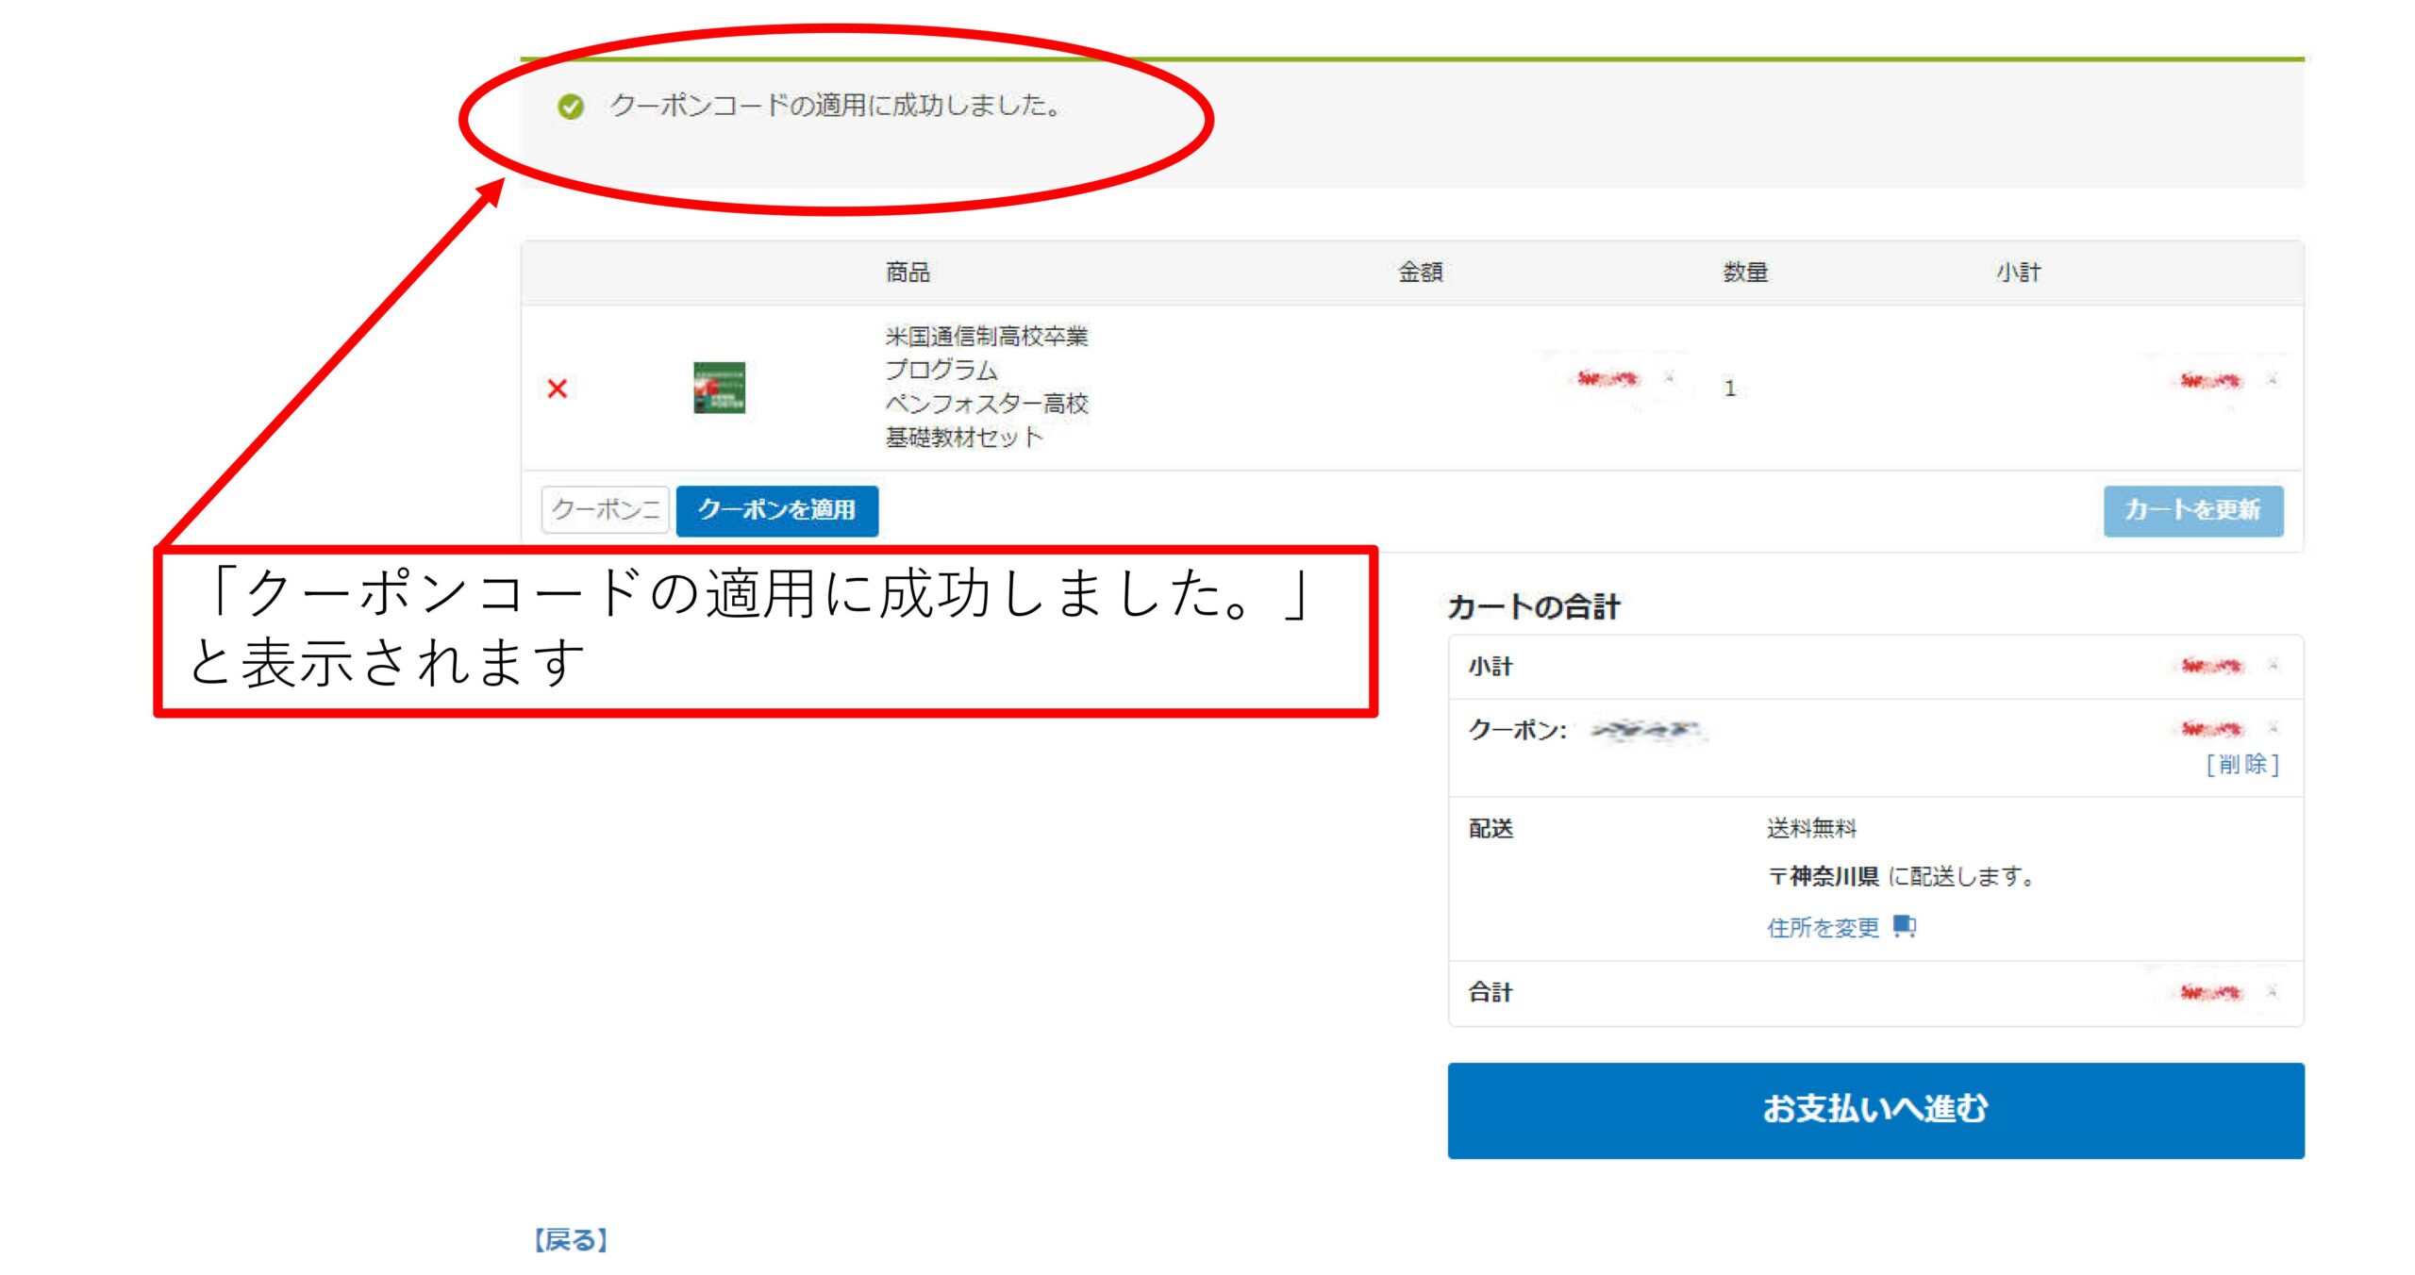Proceed with お支払いへ進む button
The width and height of the screenshot is (2415, 1275).
(1874, 1110)
